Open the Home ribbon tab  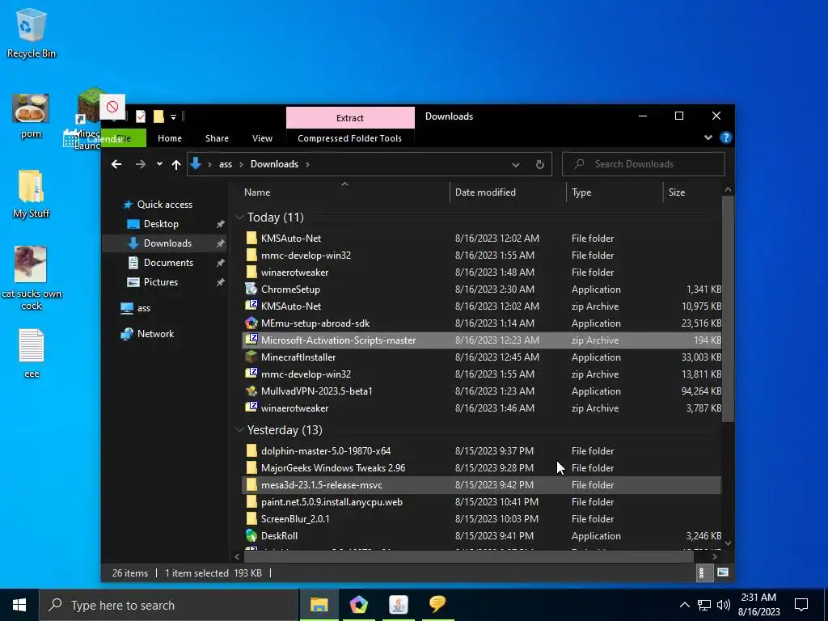coord(170,138)
